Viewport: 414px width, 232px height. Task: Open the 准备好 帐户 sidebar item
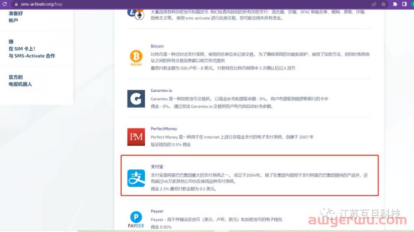16,17
